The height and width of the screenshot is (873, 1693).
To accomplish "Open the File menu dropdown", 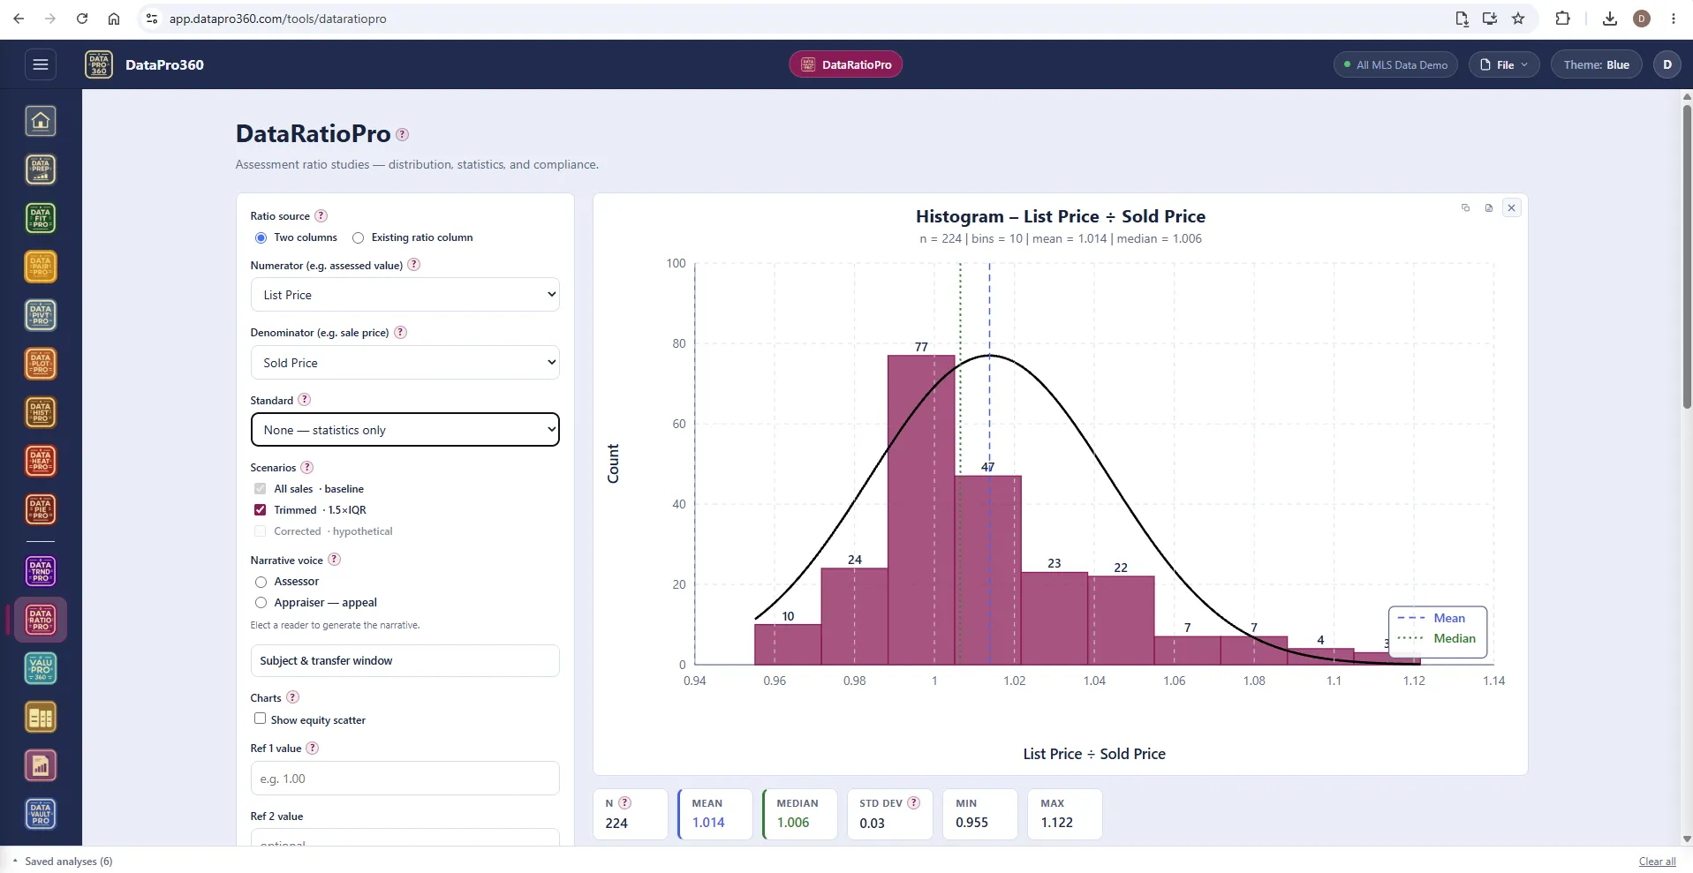I will click(1504, 64).
